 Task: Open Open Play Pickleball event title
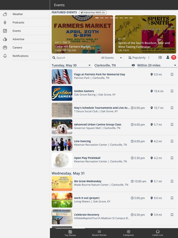click(x=87, y=158)
